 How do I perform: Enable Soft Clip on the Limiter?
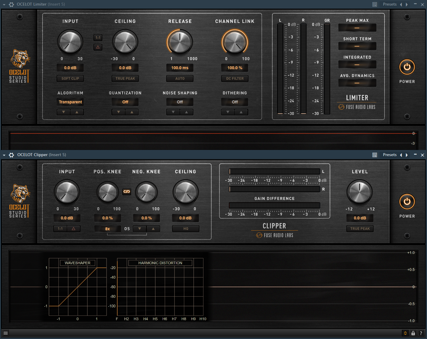pyautogui.click(x=70, y=78)
